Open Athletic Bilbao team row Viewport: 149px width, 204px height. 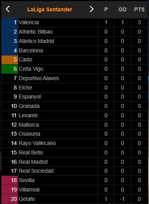point(74,32)
